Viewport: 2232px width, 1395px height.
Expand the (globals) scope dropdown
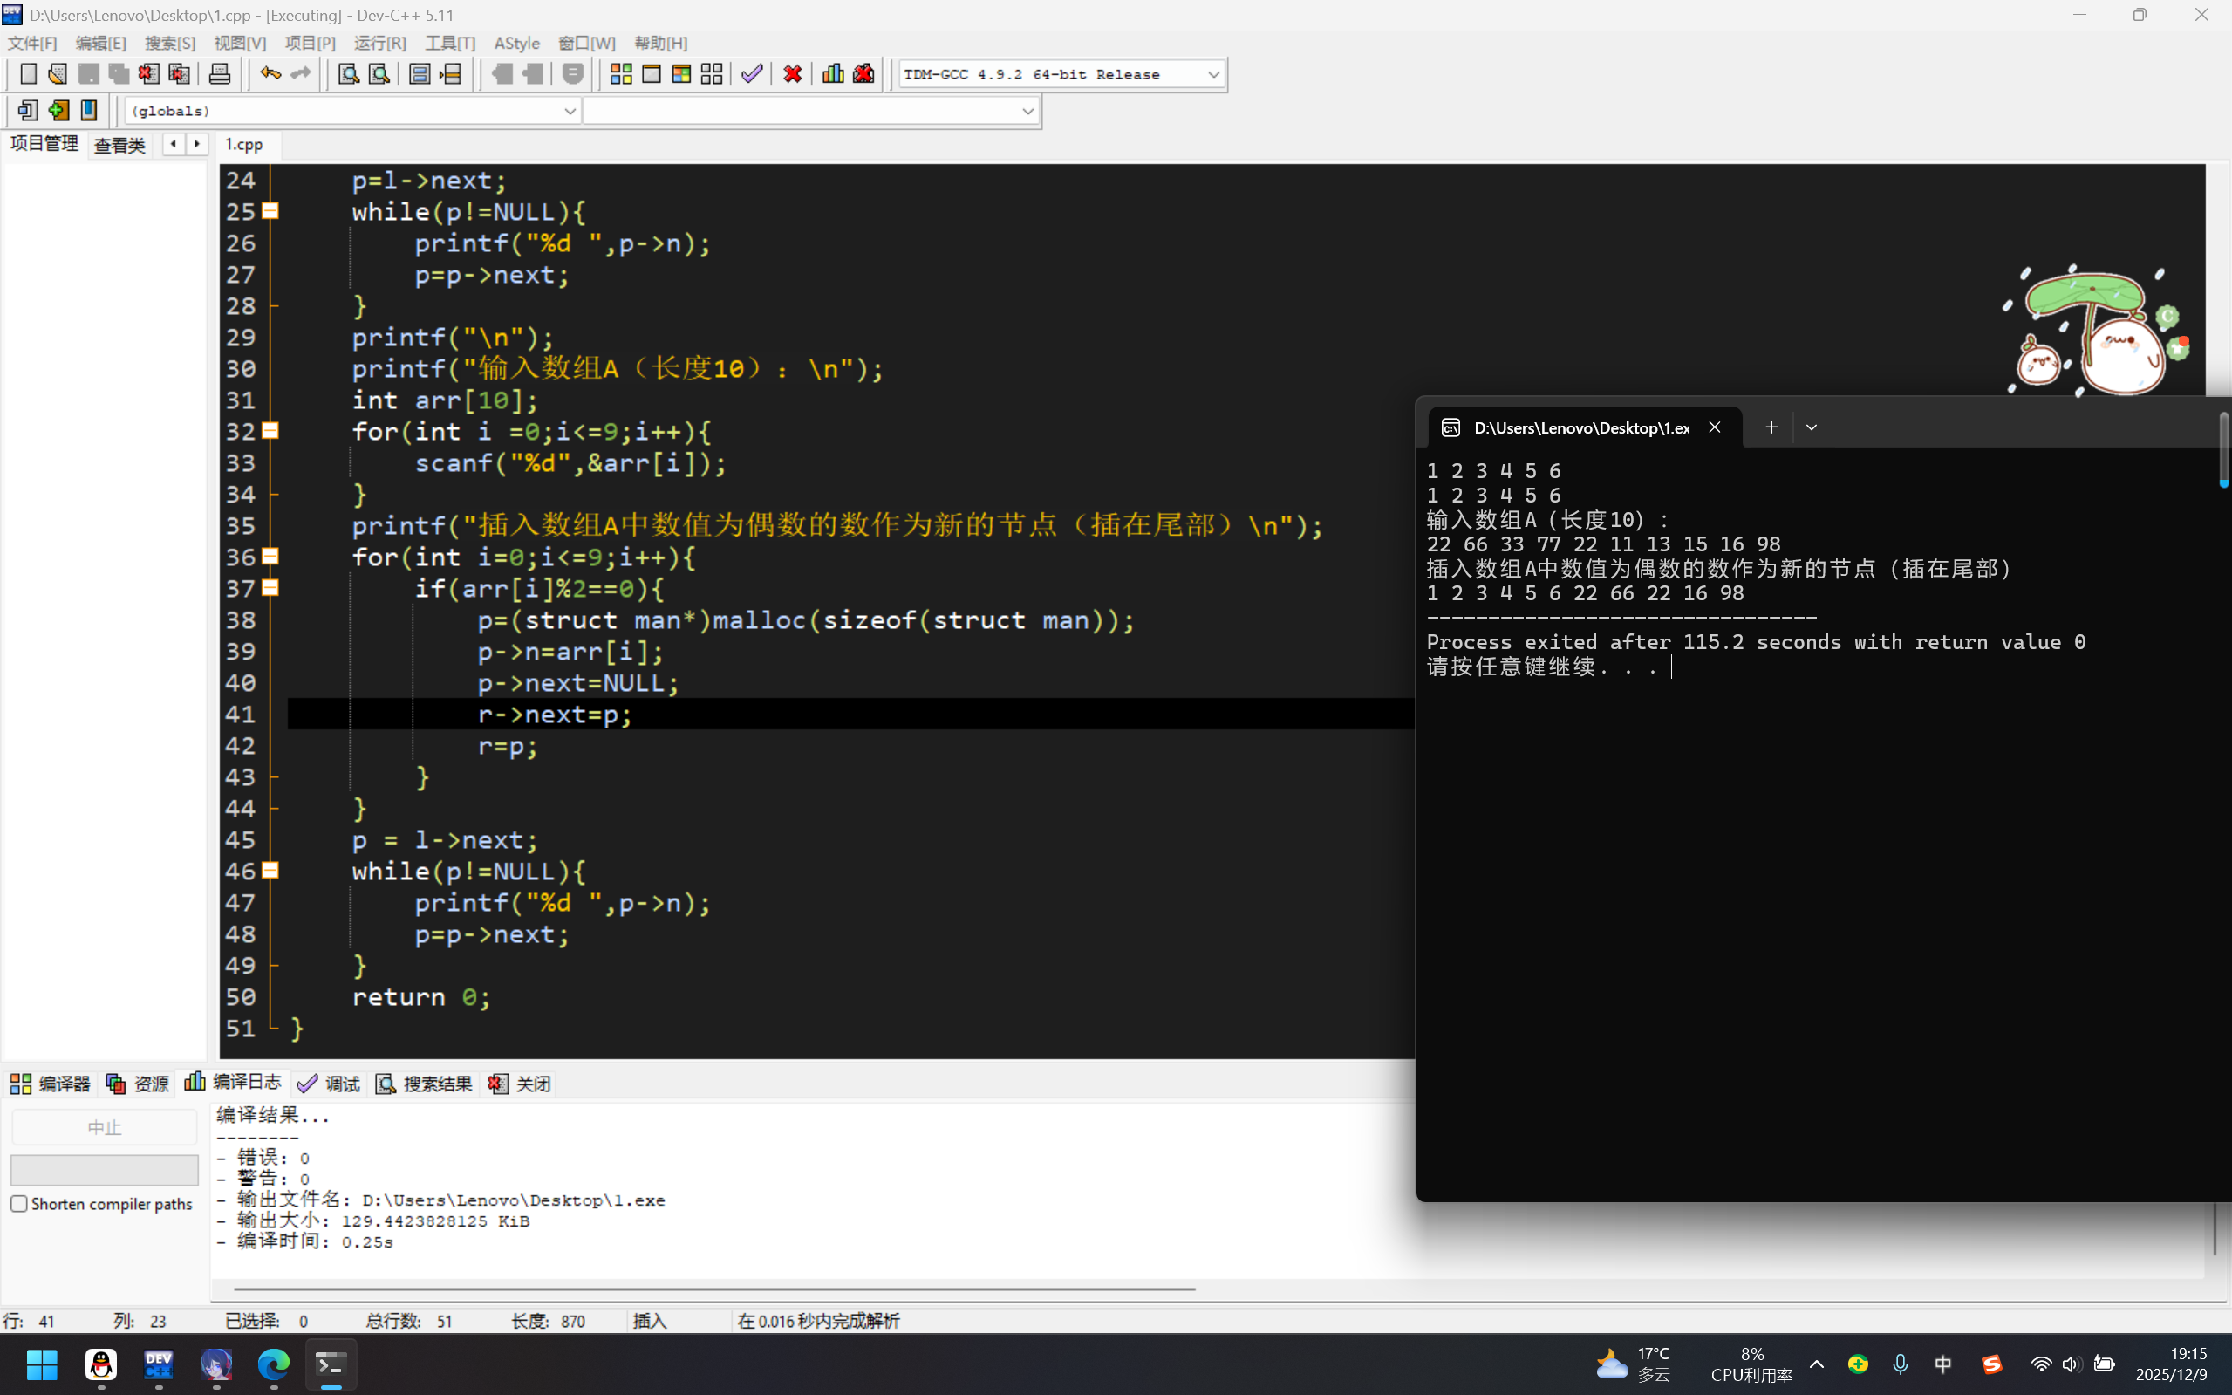(569, 111)
